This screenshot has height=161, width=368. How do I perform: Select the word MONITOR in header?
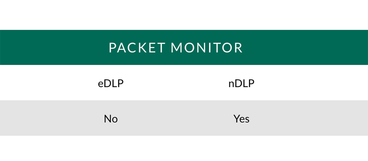(207, 48)
